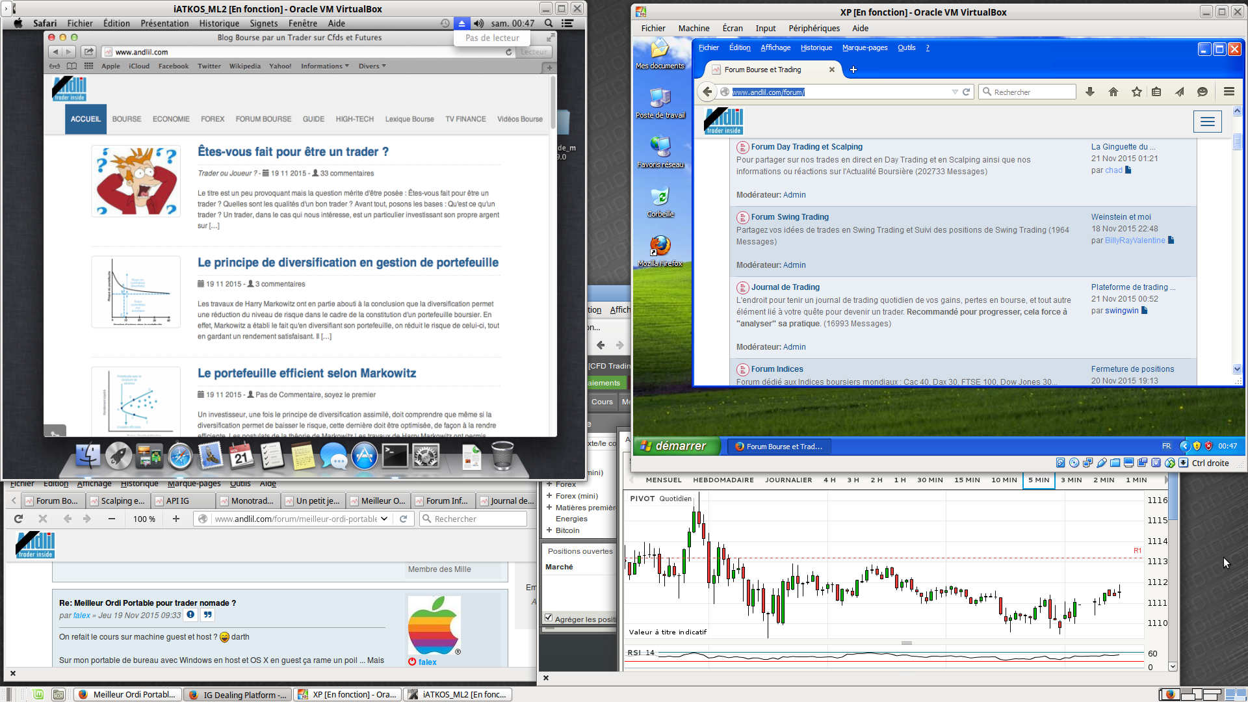1248x702 pixels.
Task: Select the 15 MIN chart timeframe
Action: click(967, 480)
